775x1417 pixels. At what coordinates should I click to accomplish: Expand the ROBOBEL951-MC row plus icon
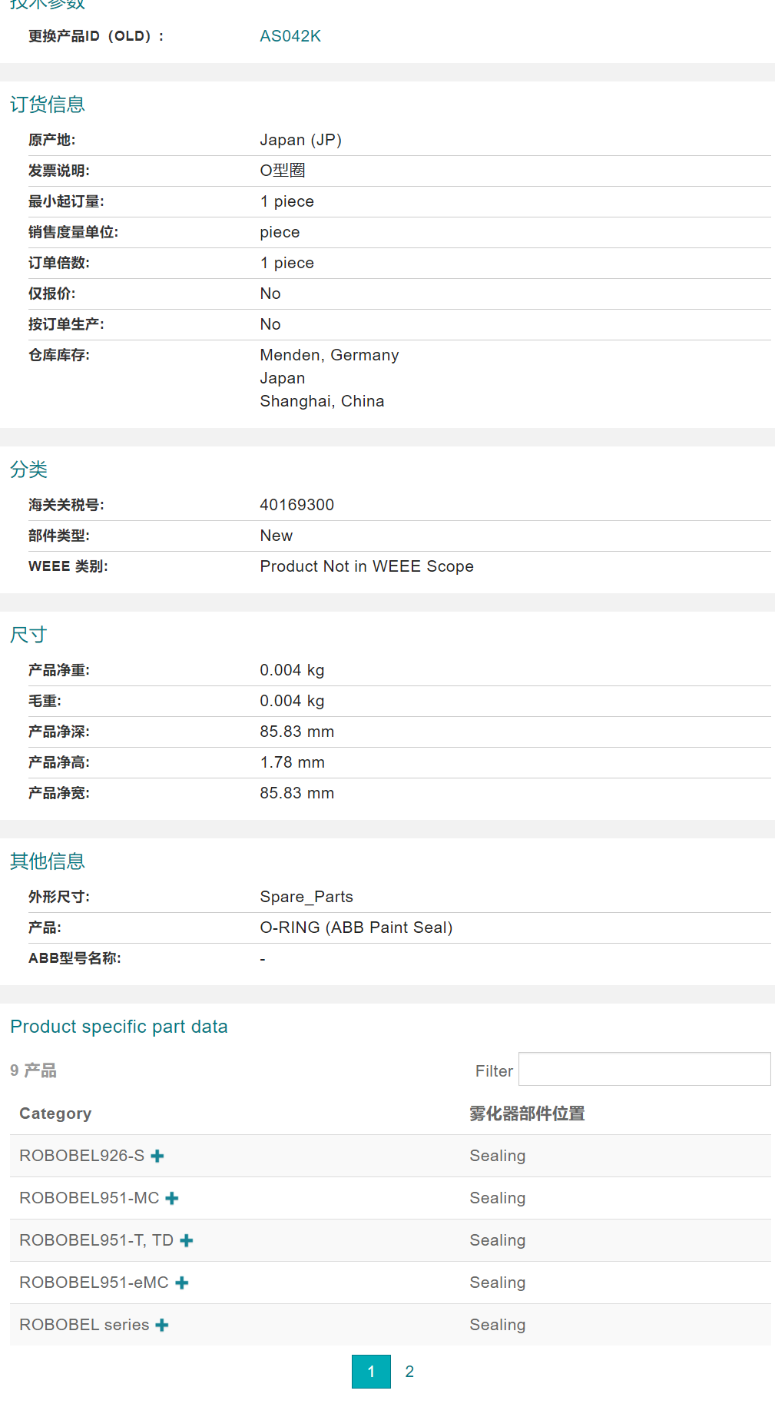[x=172, y=1198]
